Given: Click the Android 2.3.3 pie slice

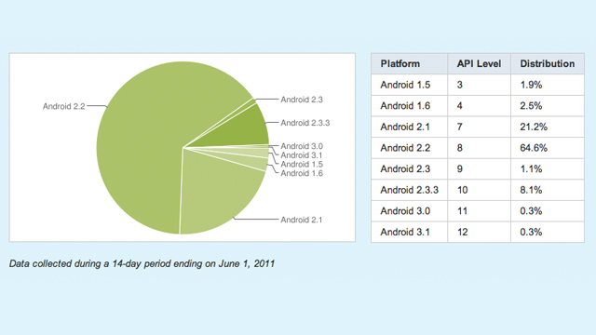Looking at the screenshot, I should point(243,129).
